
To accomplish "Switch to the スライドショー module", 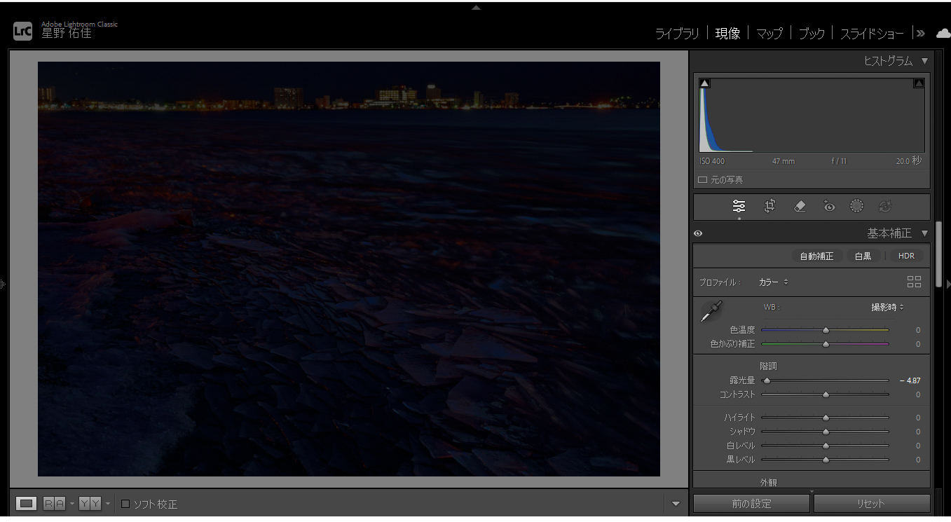I will pos(873,33).
